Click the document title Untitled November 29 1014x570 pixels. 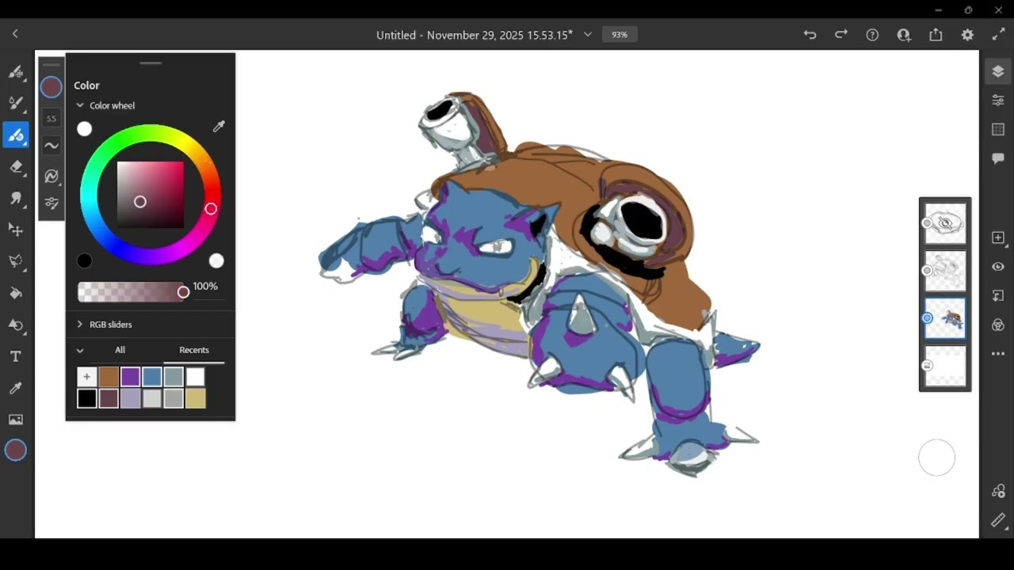[x=474, y=35]
